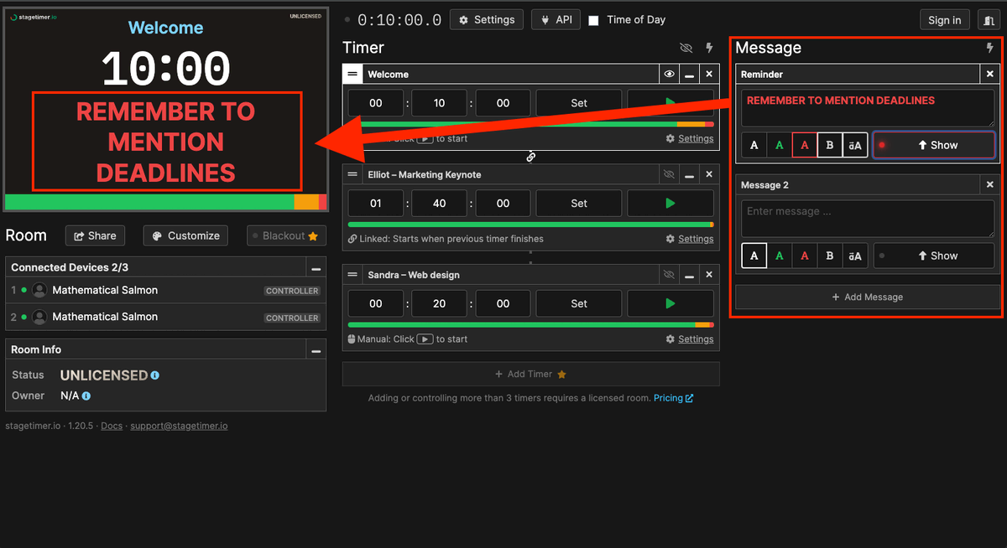Collapse the Room Info panel
This screenshot has width=1007, height=548.
(316, 349)
